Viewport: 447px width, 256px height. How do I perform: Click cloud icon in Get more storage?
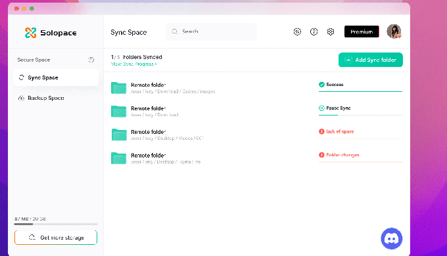point(32,237)
